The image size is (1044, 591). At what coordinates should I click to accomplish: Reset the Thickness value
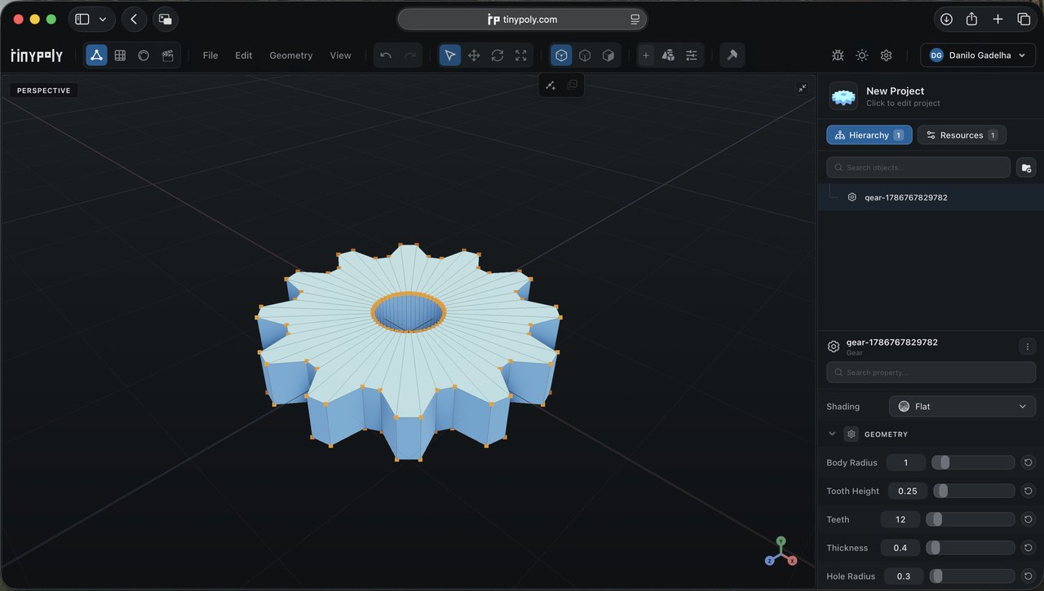[1029, 548]
